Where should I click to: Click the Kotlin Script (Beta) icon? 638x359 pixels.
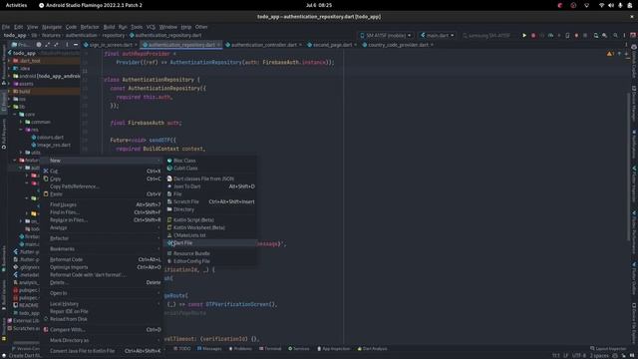[x=169, y=219]
